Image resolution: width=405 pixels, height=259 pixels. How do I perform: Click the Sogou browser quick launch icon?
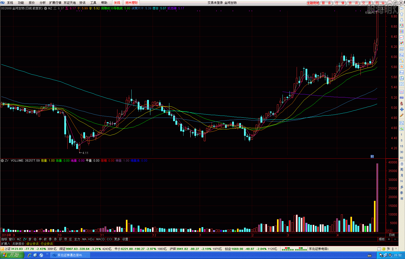[x=41, y=255]
